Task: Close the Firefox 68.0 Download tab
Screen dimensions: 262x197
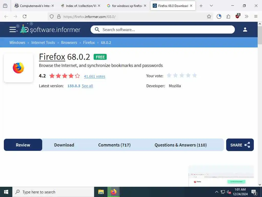Action: [191, 6]
